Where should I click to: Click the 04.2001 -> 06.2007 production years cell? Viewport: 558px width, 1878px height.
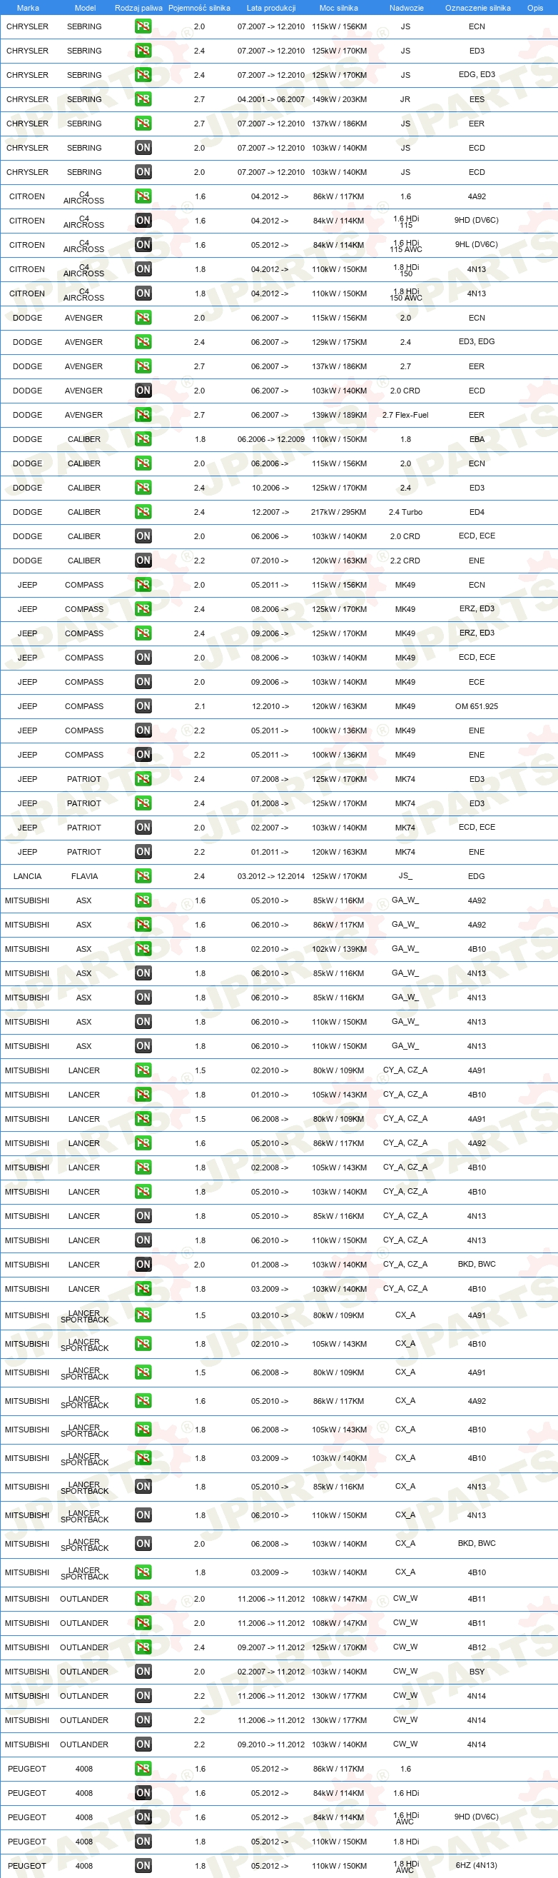(x=271, y=99)
